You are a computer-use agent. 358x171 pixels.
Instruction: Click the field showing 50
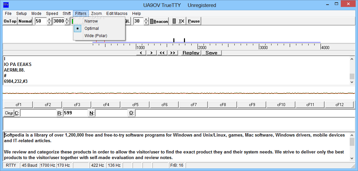tap(41, 21)
